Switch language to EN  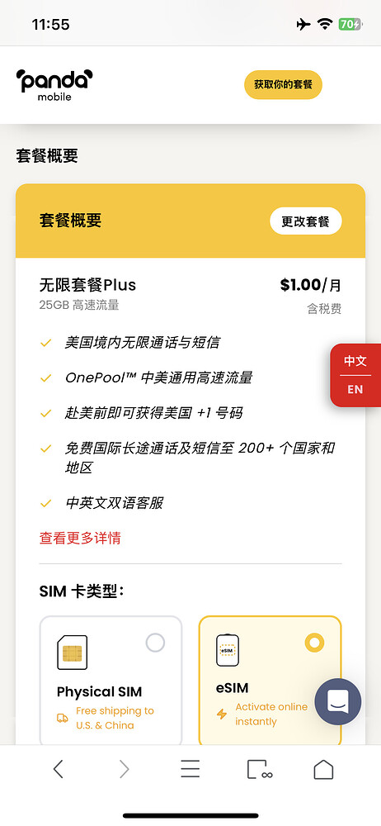(355, 389)
